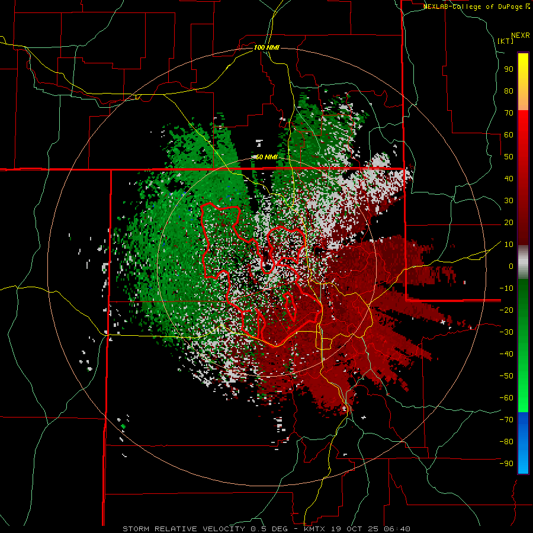Click the 90 value on the velocity scale

click(509, 69)
